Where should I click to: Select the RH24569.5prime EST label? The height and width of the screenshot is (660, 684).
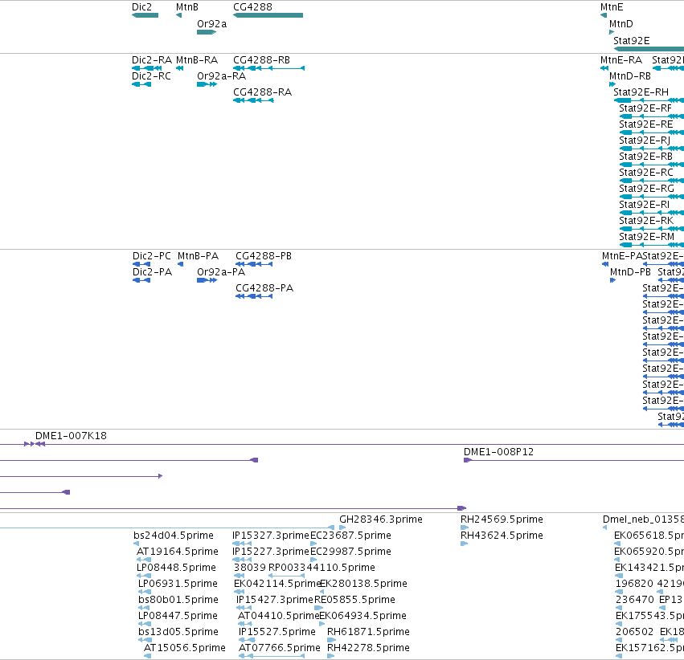coord(502,519)
